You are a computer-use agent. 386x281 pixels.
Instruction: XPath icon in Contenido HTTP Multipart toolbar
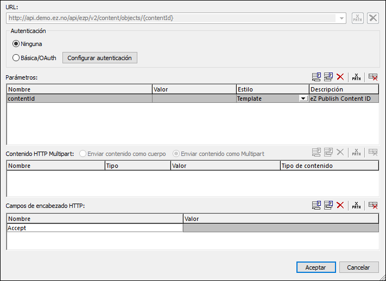pyautogui.click(x=356, y=152)
